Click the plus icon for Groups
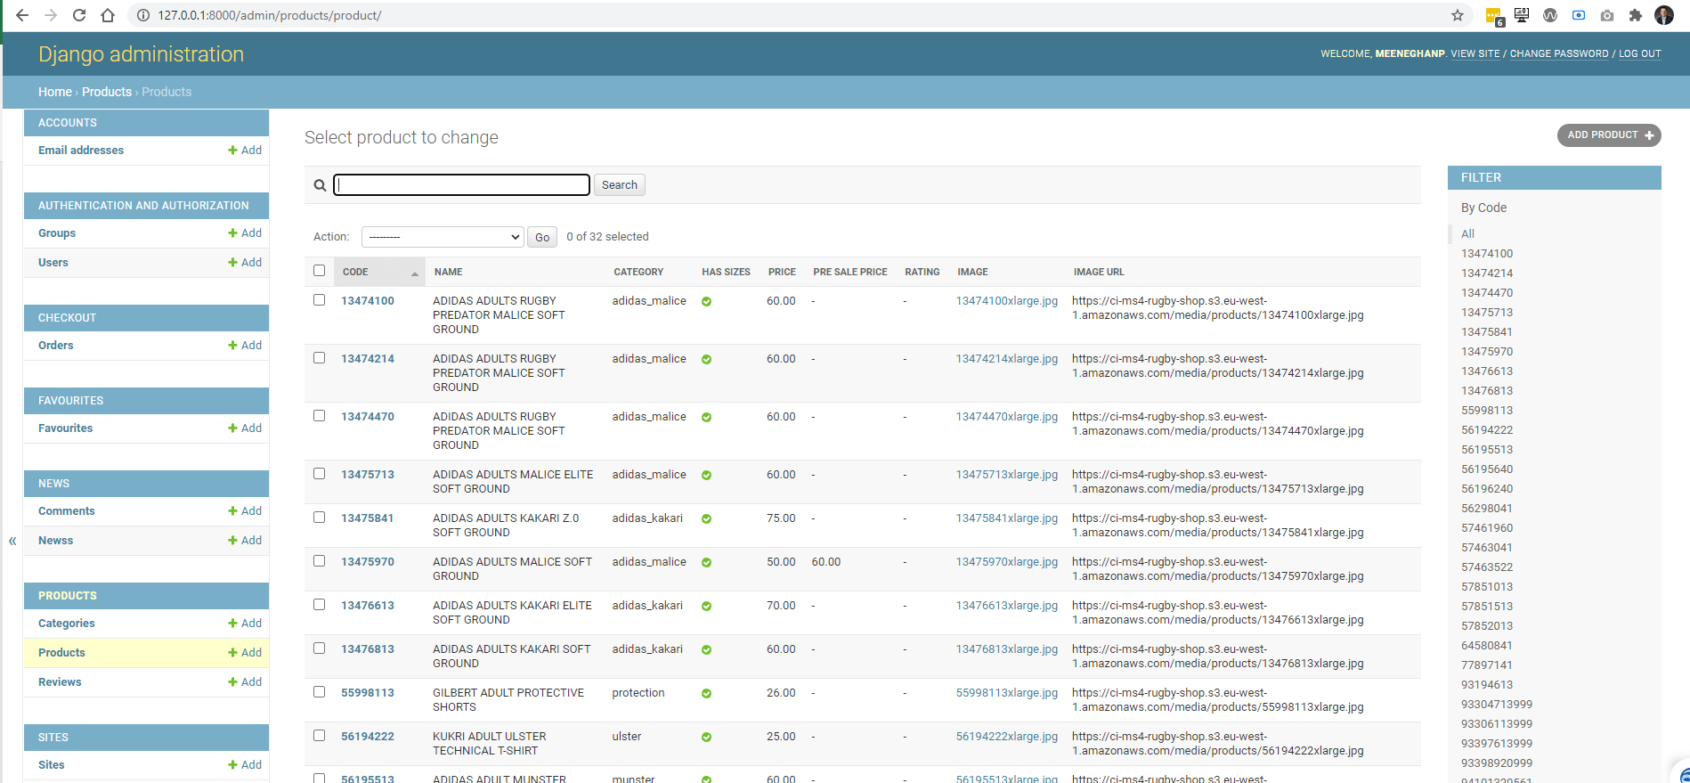The width and height of the screenshot is (1690, 783). click(x=232, y=233)
